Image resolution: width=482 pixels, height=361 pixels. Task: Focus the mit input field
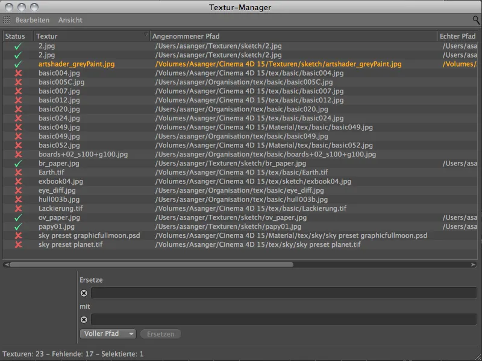click(284, 319)
